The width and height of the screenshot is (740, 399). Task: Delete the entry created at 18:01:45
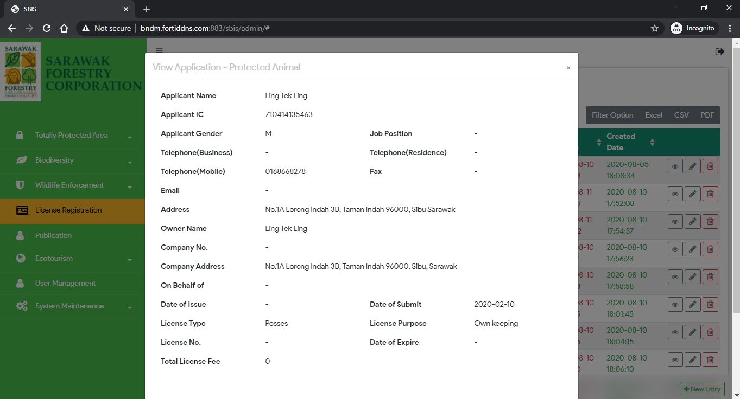[710, 304]
